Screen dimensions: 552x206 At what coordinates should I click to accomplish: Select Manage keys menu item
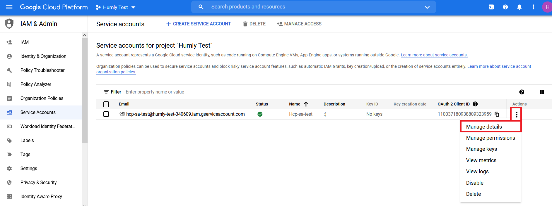tap(491, 149)
